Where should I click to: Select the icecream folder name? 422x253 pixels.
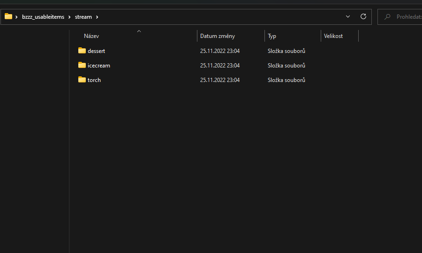coord(99,66)
